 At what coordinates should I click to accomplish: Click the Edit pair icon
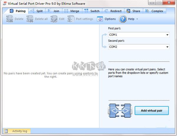54,19
